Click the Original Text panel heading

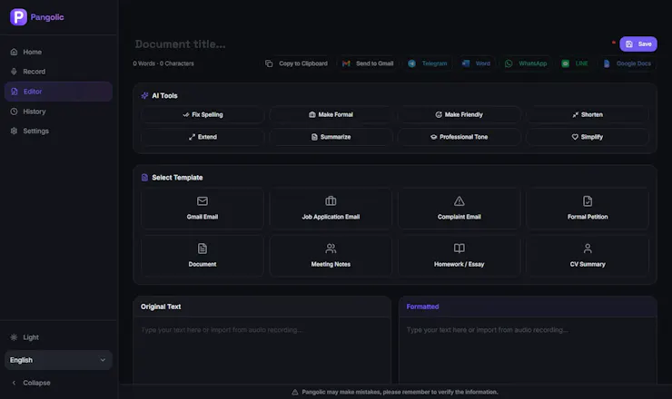click(x=161, y=307)
